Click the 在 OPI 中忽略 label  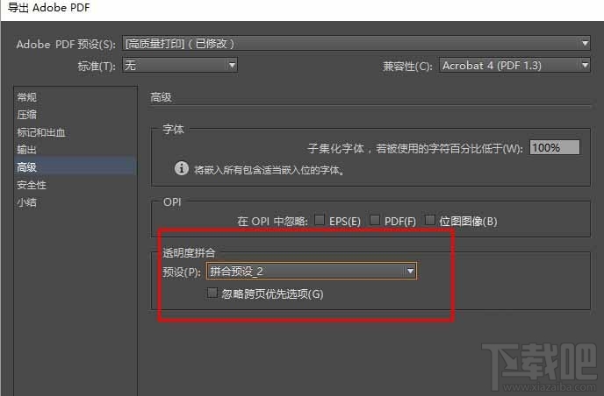(x=272, y=221)
